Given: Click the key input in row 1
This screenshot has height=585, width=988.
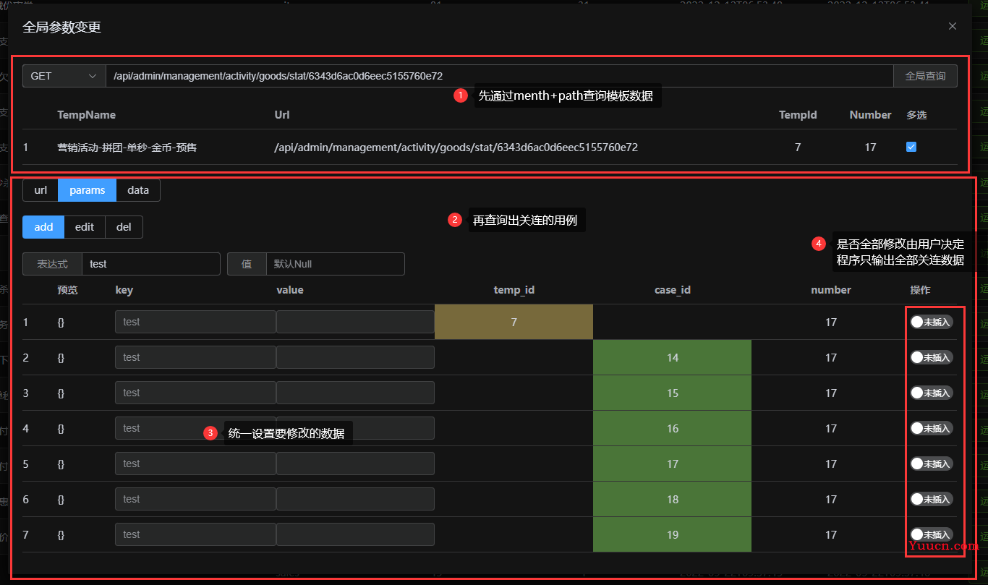Looking at the screenshot, I should (x=195, y=322).
